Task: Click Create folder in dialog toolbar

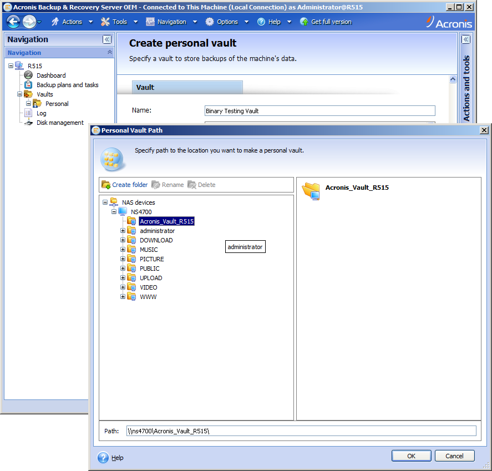Action: [x=130, y=185]
